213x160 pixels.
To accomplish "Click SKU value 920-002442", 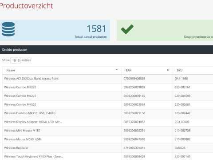I will click(x=182, y=113).
